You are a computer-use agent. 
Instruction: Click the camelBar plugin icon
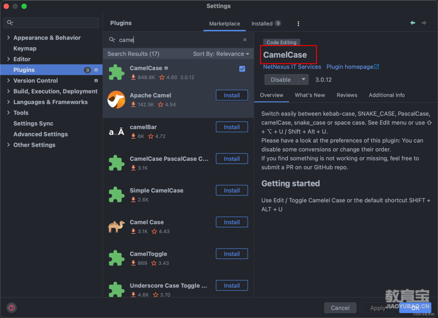point(116,132)
